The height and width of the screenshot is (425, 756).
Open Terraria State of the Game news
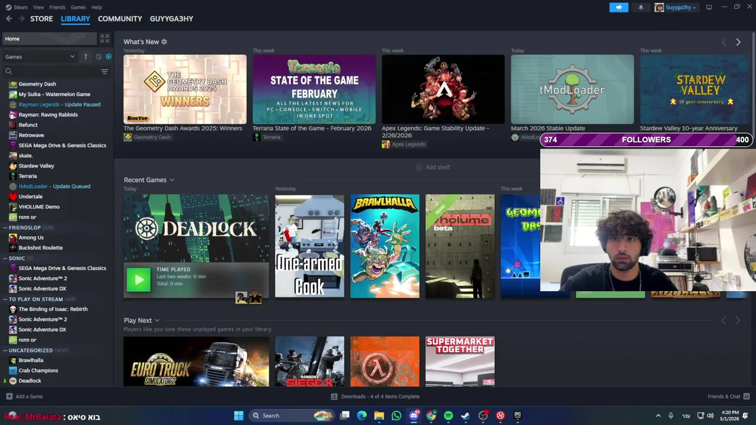314,89
